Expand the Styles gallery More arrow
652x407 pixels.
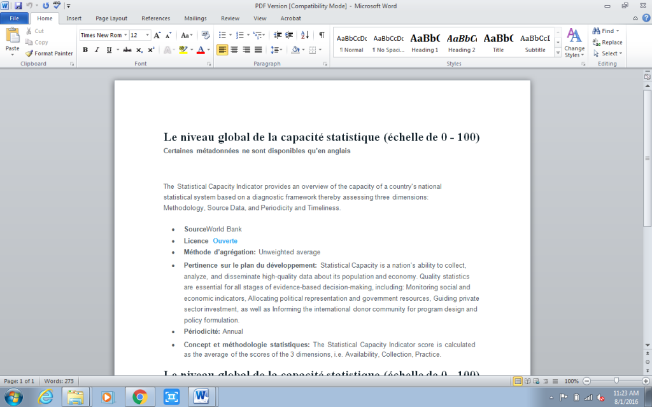point(558,53)
